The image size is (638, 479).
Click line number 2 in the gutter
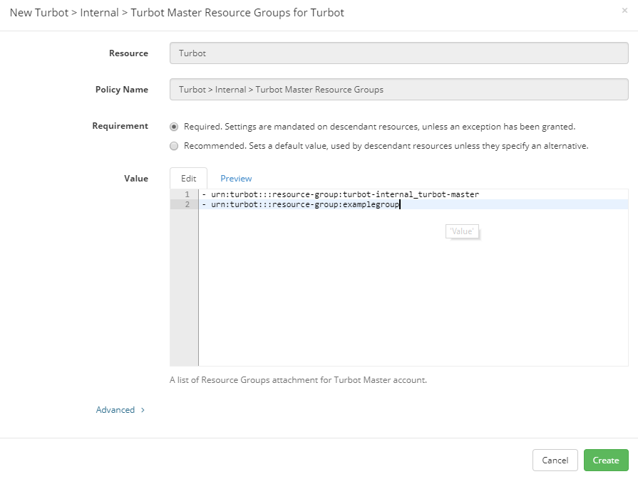pos(187,204)
